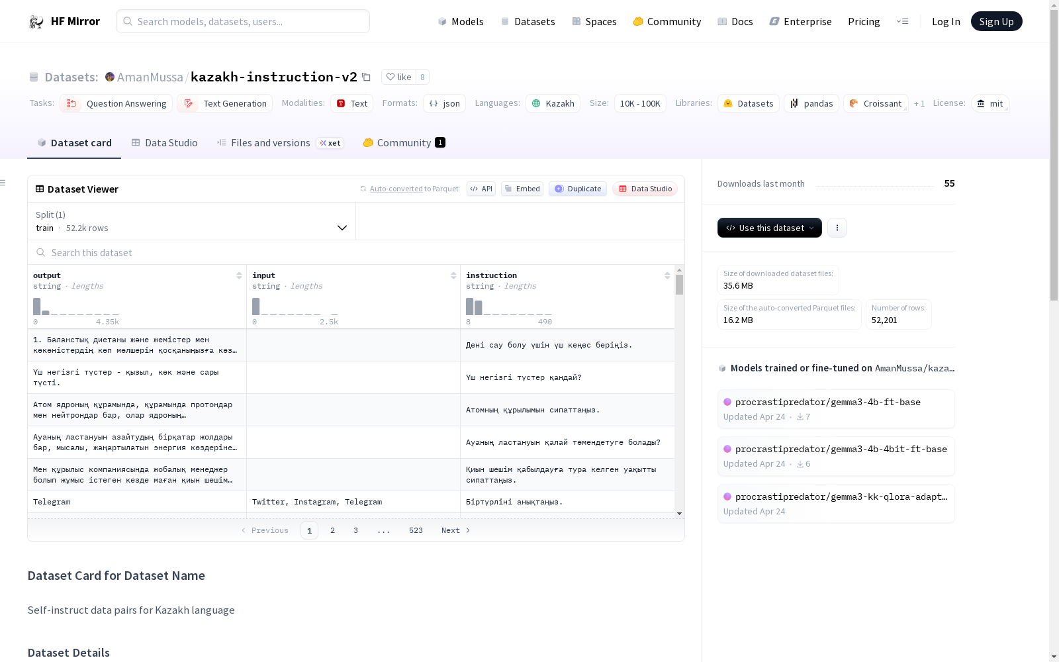Open Enterprise in the top navigation
The height and width of the screenshot is (662, 1059).
pyautogui.click(x=800, y=21)
